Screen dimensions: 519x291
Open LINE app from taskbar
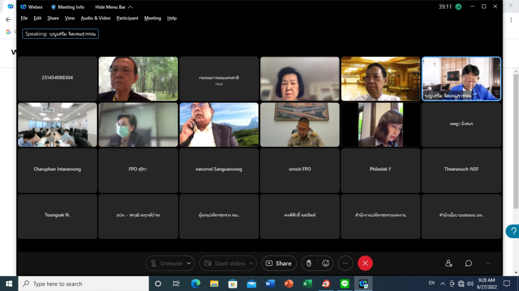(x=345, y=284)
